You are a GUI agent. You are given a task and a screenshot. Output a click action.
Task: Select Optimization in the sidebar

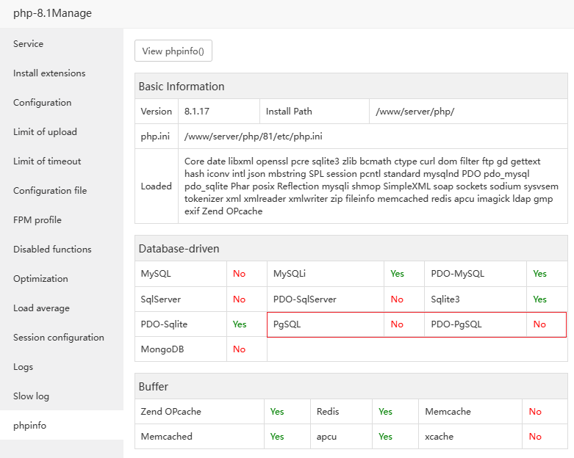click(x=40, y=279)
